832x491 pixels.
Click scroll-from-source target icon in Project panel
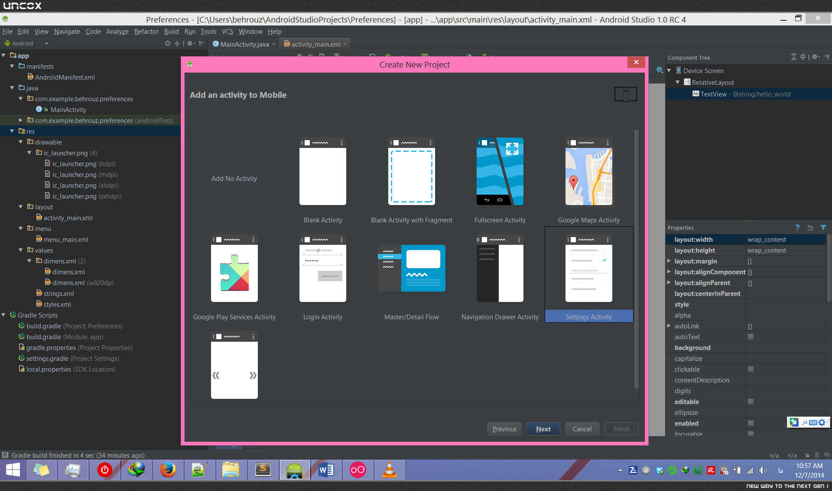(168, 43)
